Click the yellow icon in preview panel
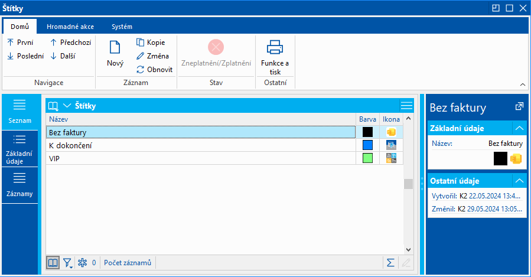This screenshot has height=277, width=531. click(516, 158)
